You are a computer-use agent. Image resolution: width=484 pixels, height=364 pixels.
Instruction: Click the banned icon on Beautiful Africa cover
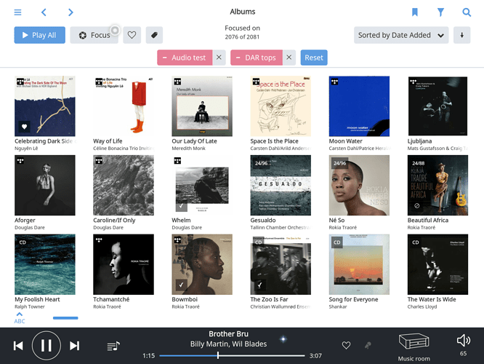416,205
